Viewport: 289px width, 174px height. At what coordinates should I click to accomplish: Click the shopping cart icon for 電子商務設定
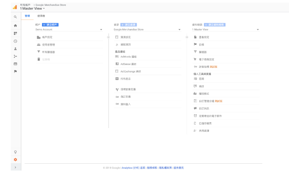click(195, 59)
